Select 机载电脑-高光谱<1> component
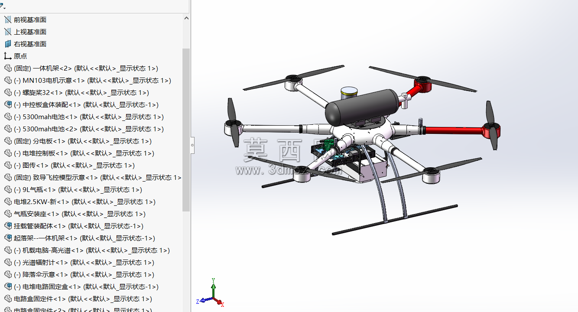The image size is (578, 312). [92, 250]
